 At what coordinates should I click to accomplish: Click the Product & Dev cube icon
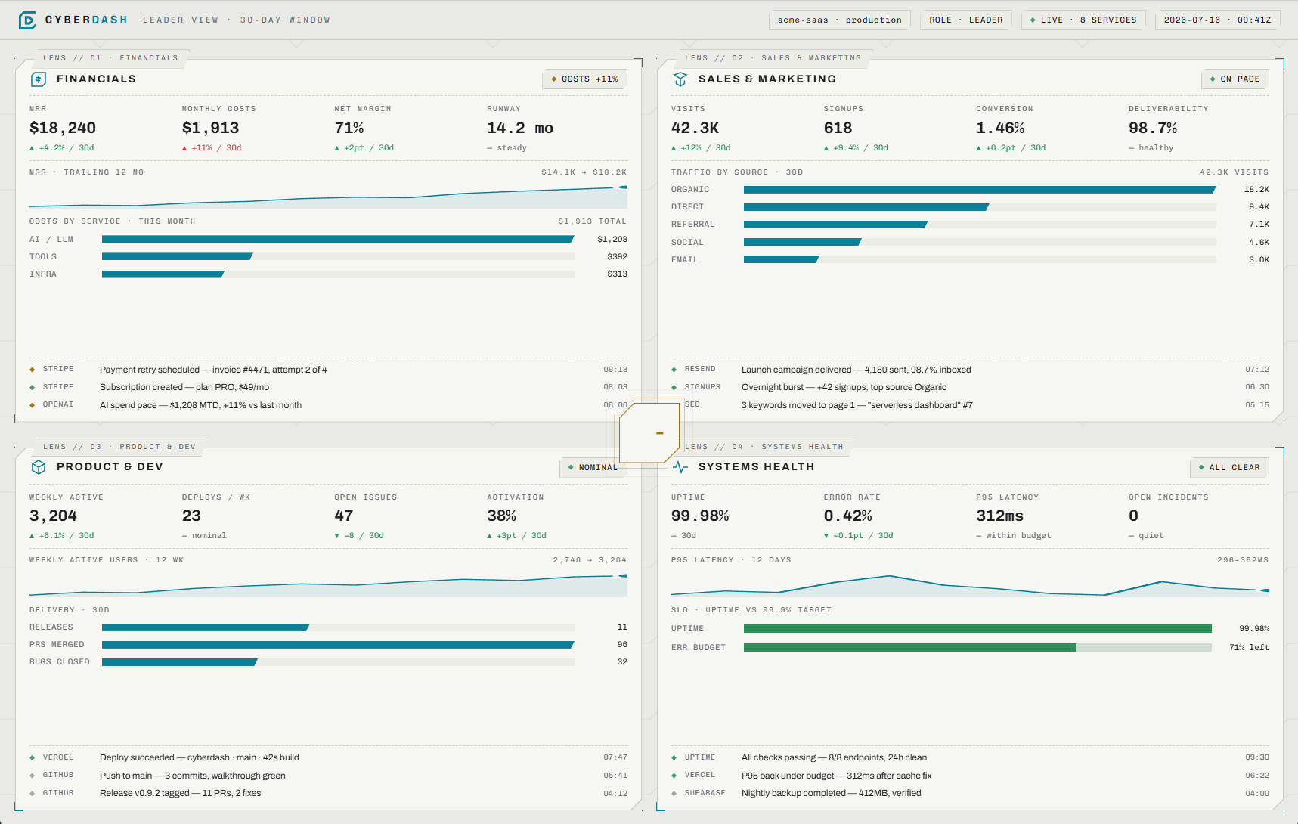tap(39, 467)
